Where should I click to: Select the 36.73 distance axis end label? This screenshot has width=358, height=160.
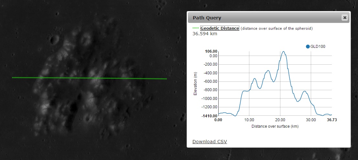pyautogui.click(x=332, y=120)
